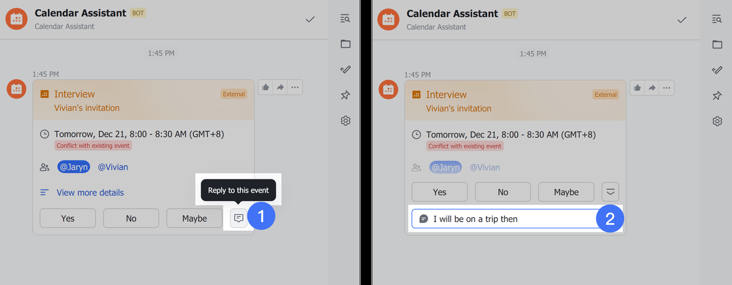Click the @Vivian mention in the left panel
This screenshot has width=732, height=285.
tap(113, 167)
